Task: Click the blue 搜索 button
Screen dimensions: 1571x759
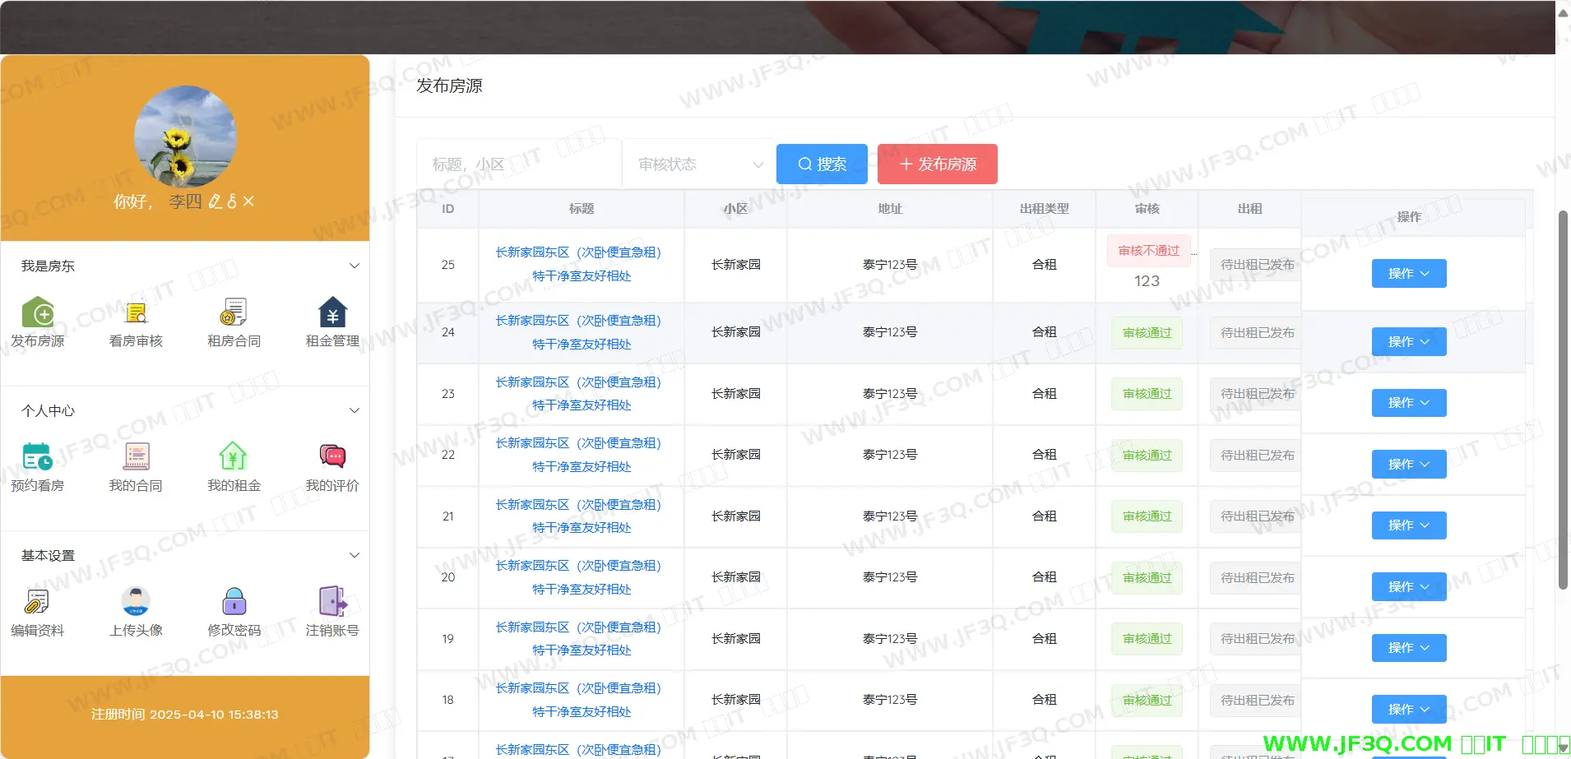Action: [x=822, y=164]
